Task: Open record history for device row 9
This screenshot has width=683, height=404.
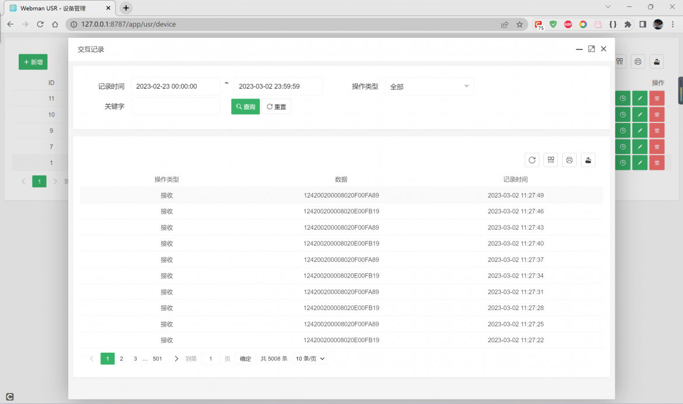Action: [623, 131]
